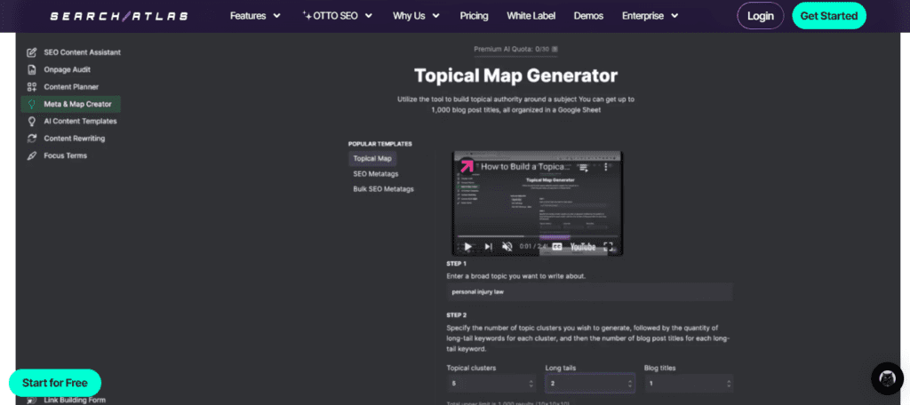Click the video title text
The width and height of the screenshot is (910, 405).
click(526, 167)
